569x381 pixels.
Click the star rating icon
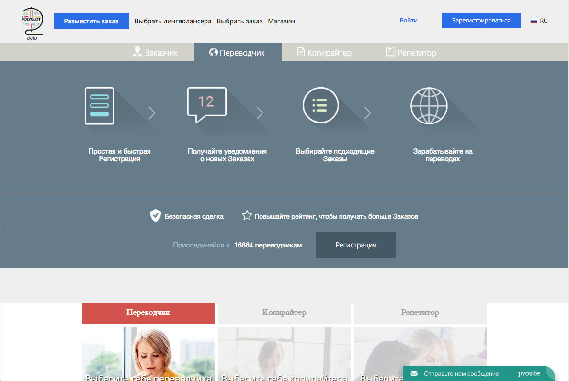click(x=247, y=215)
